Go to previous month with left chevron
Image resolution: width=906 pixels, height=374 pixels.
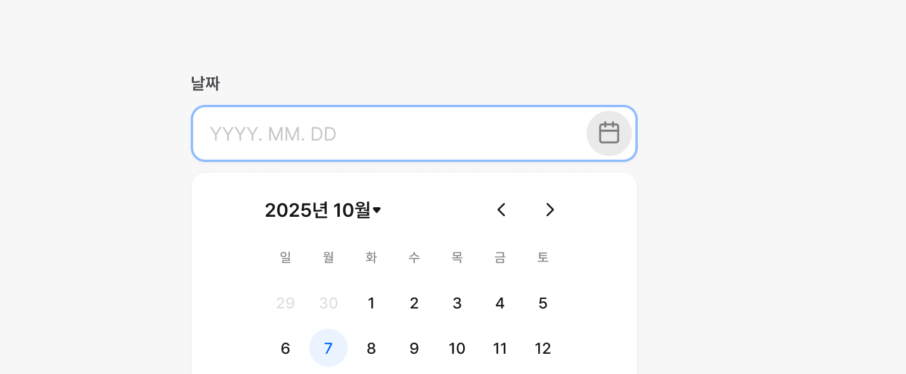pos(501,210)
